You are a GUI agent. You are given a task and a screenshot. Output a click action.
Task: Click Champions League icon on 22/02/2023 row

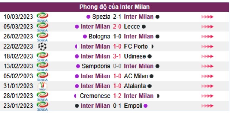(42, 47)
